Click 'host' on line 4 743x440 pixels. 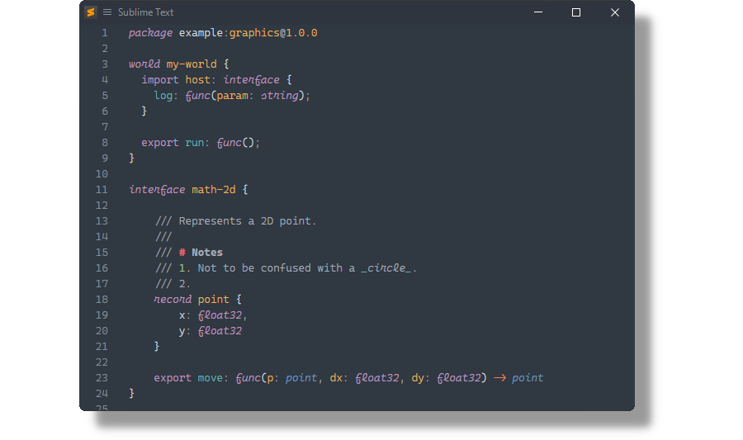coord(197,80)
